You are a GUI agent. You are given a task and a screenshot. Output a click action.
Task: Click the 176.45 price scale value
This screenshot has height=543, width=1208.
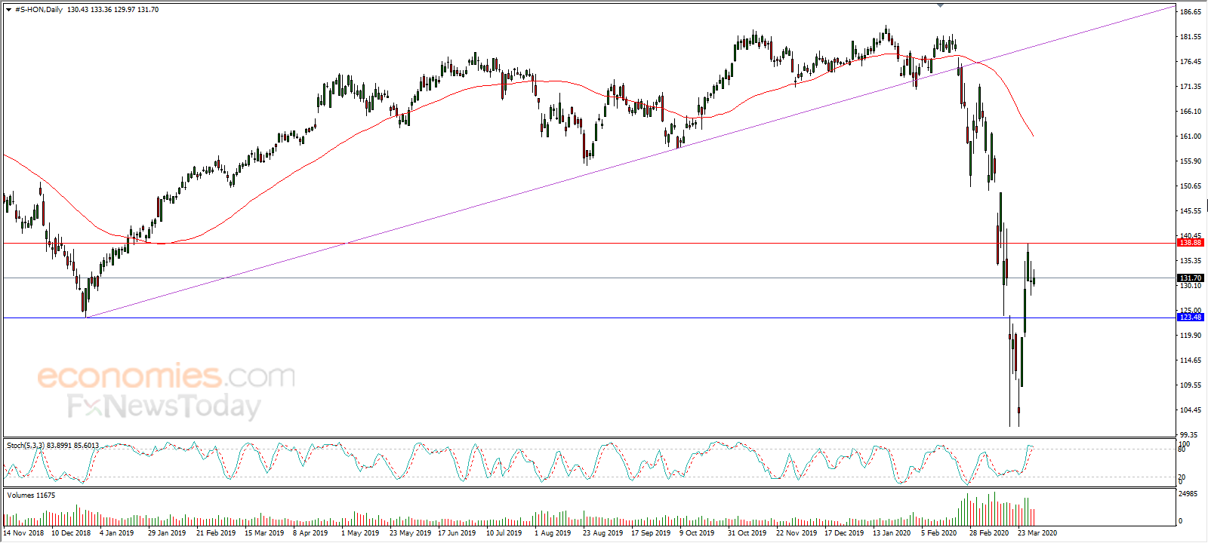[1190, 62]
